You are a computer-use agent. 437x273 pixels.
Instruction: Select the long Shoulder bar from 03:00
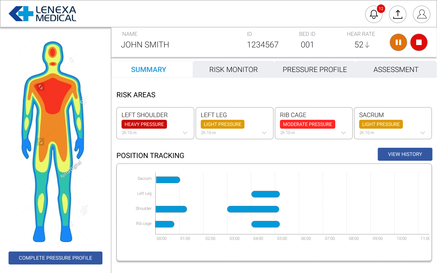tap(253, 209)
